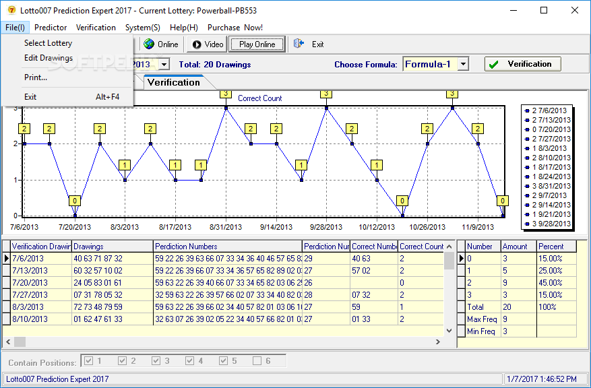Toggle Contain Positions checkbox 5
Image resolution: width=591 pixels, height=388 pixels.
(224, 361)
